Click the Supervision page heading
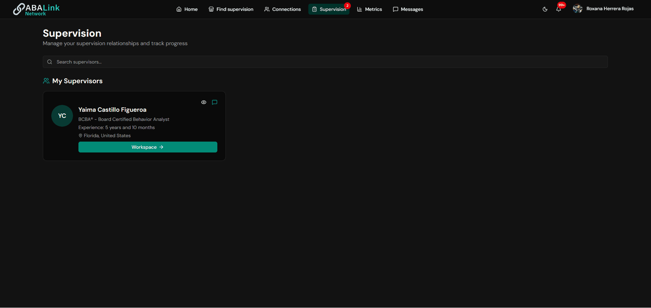The height and width of the screenshot is (308, 651). pos(72,33)
